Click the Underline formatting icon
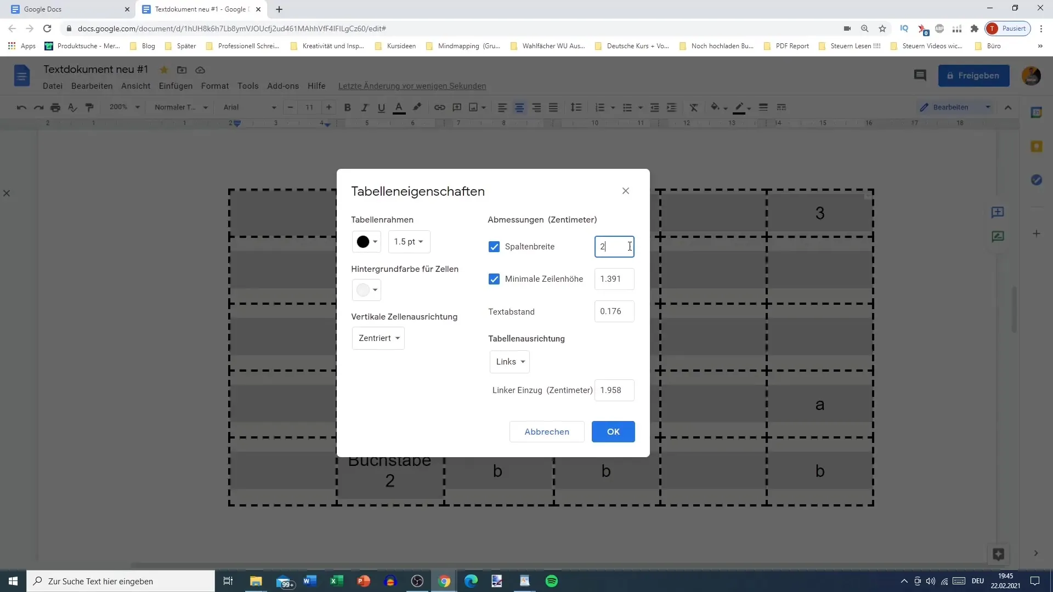Screen dimensions: 1053x592 tap(381, 107)
